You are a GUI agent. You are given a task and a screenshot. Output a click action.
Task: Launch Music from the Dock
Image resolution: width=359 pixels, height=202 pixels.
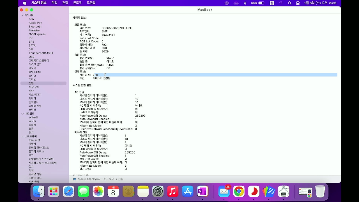[173, 192]
